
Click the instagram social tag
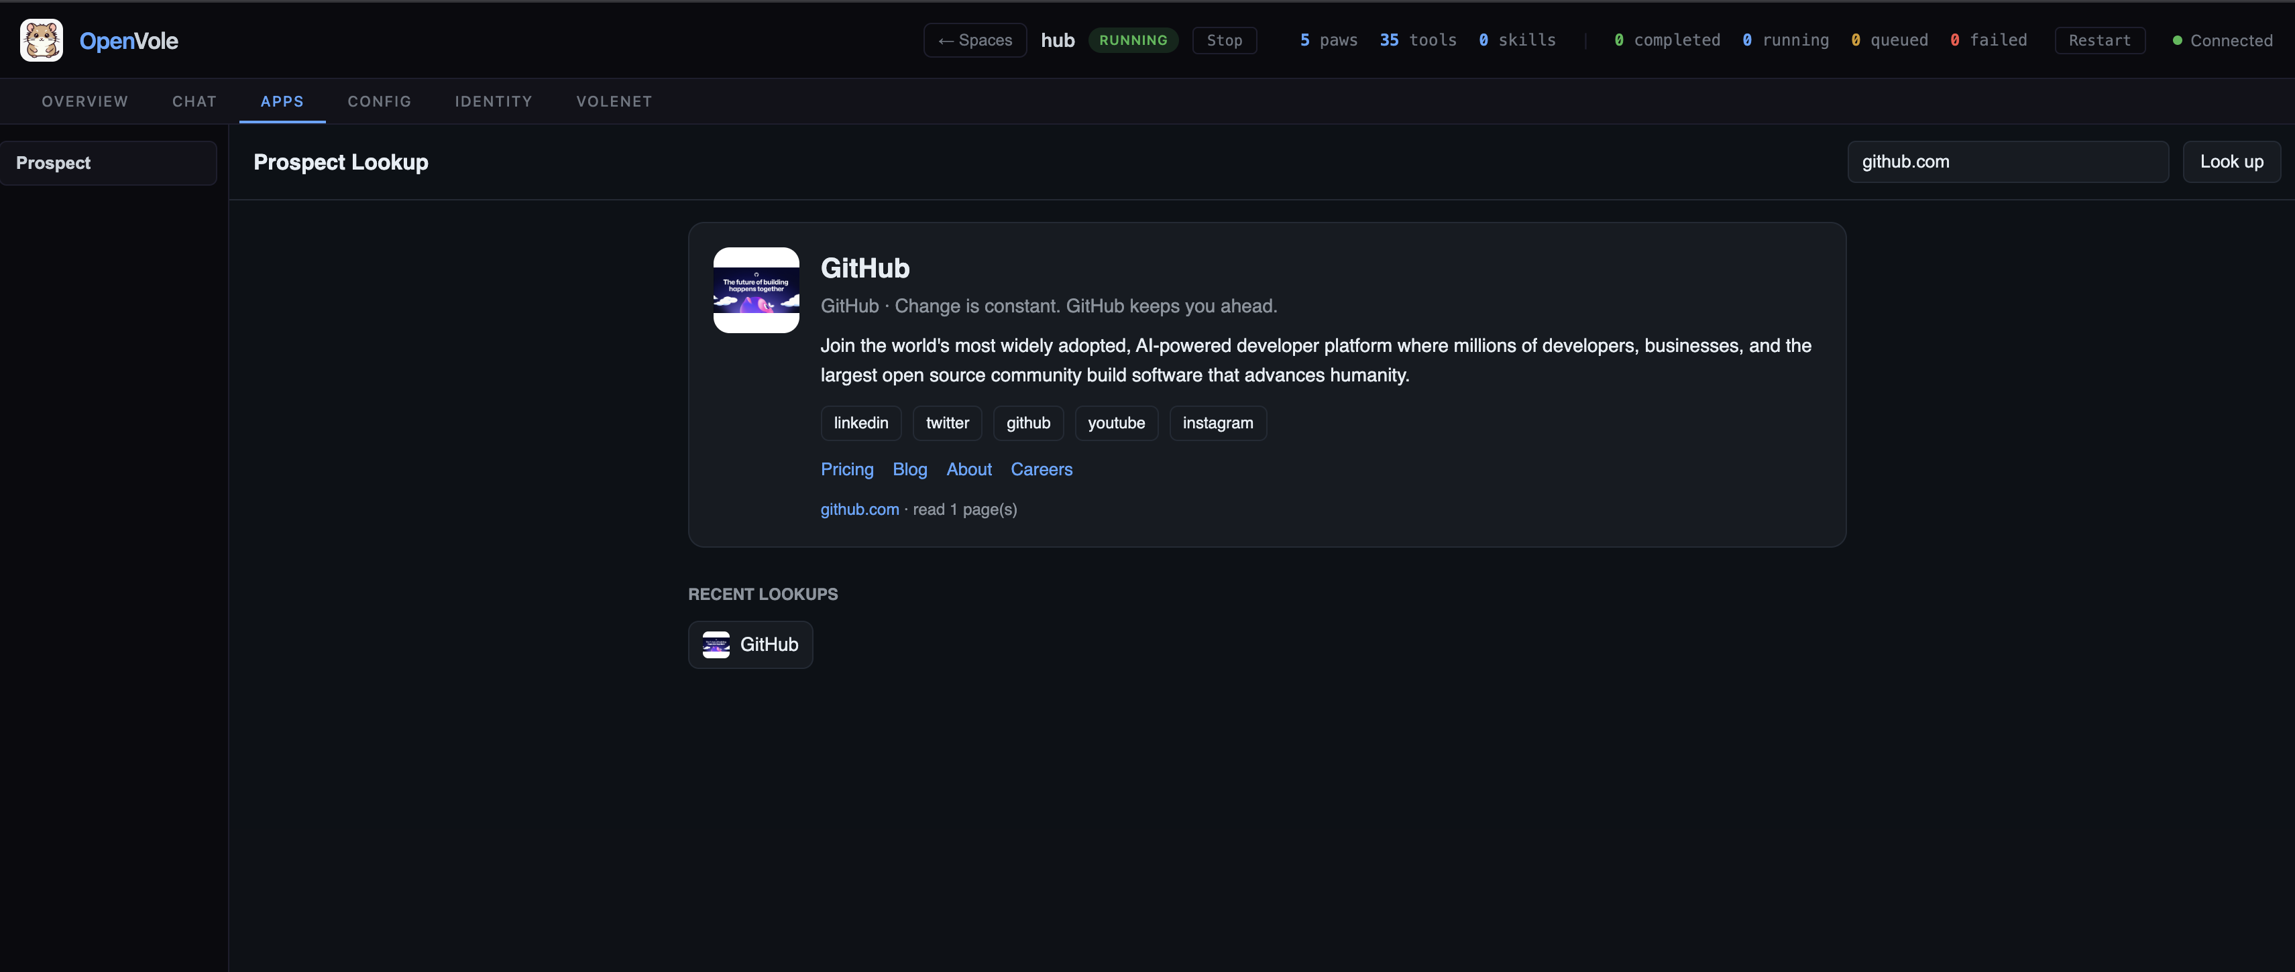pyautogui.click(x=1218, y=423)
